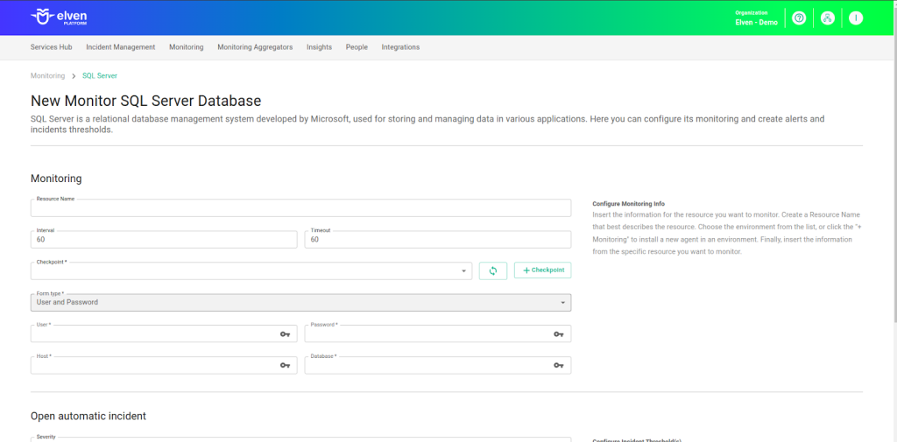This screenshot has height=442, width=897.
Task: Click the add Checkpoint button
Action: pos(543,270)
